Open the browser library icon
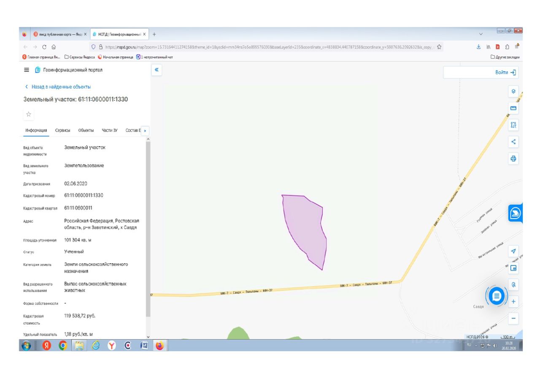 pyautogui.click(x=489, y=47)
